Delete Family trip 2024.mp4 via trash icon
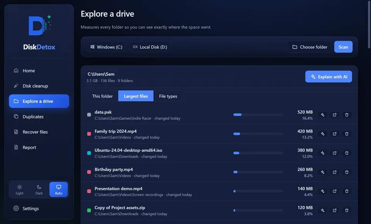Screen dimensions: 371x224 [347, 134]
